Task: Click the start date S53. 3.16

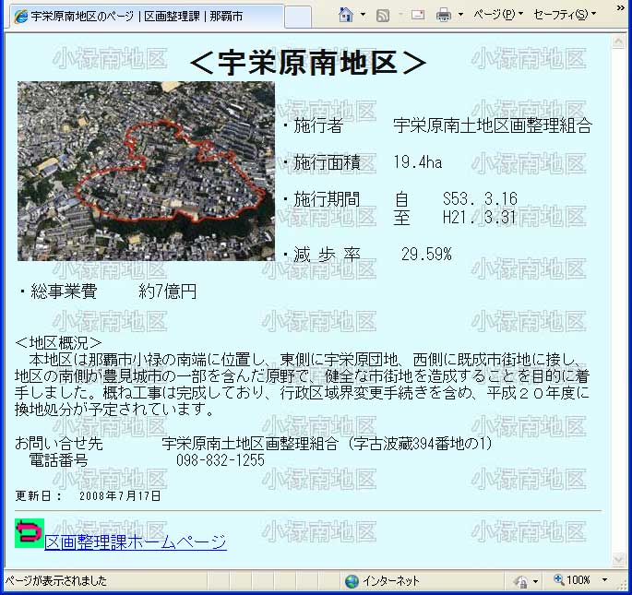Action: point(480,198)
